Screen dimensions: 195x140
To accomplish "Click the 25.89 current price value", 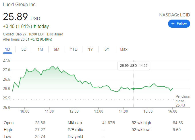I will 16,17.
